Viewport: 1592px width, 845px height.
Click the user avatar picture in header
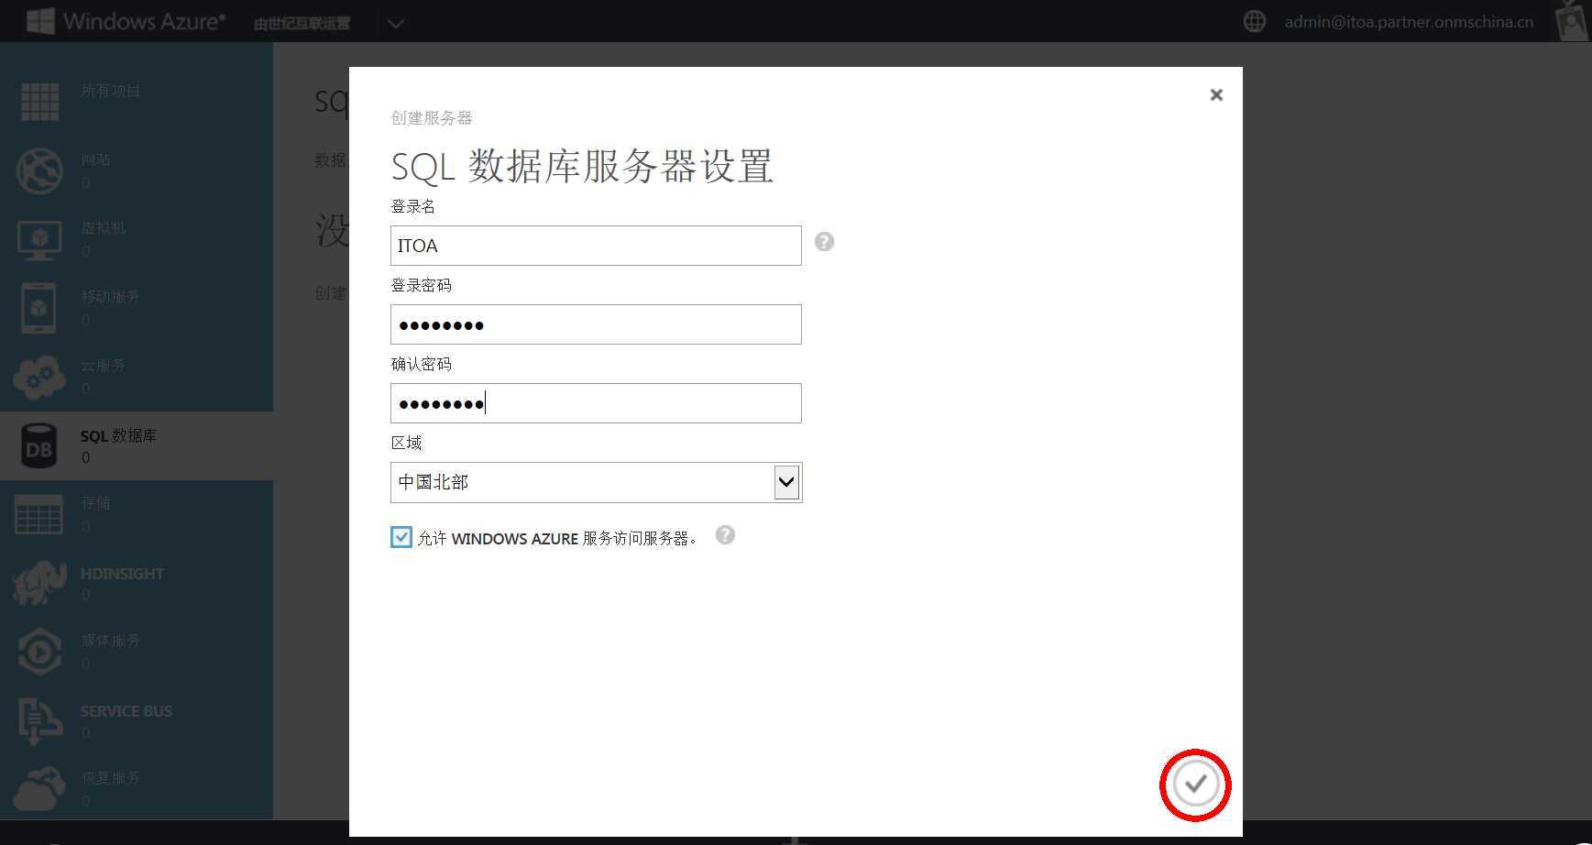point(1573,21)
